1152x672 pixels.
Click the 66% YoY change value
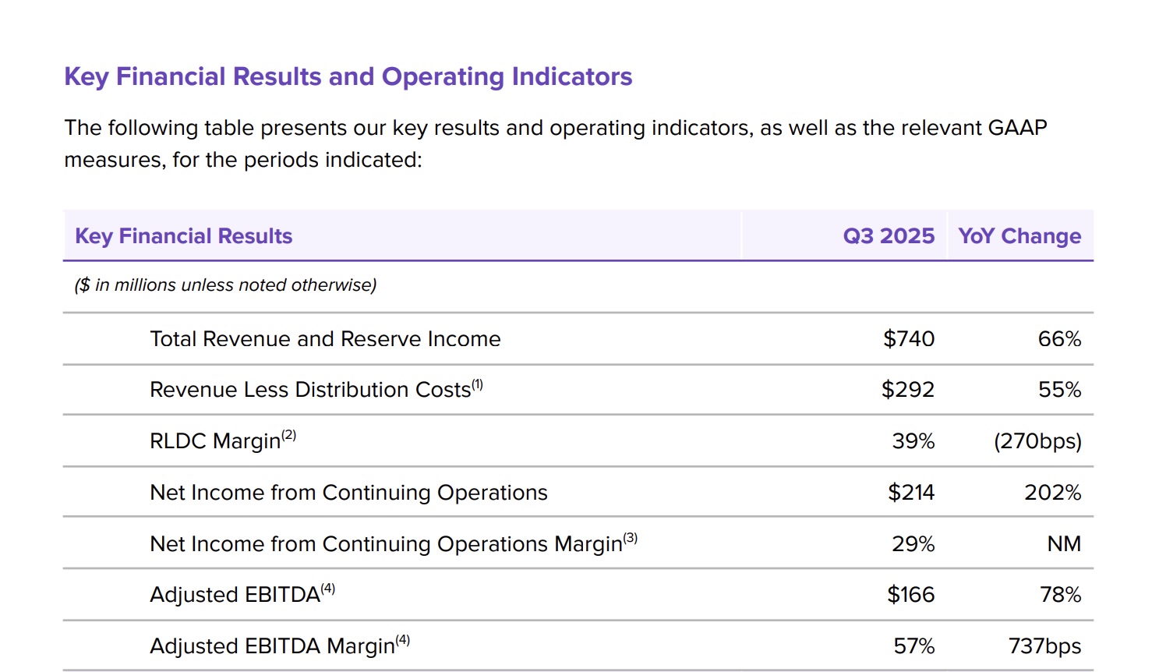(x=1059, y=339)
